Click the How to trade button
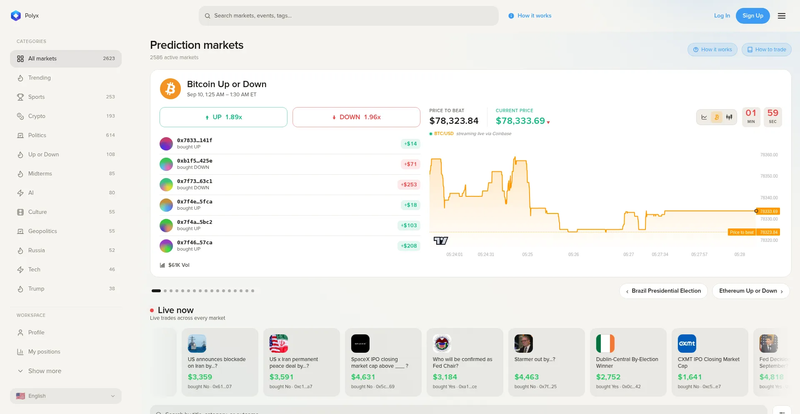This screenshot has width=800, height=414. (767, 50)
